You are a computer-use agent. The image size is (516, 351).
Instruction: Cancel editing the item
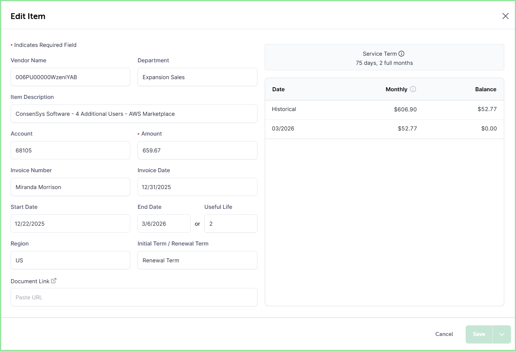click(x=444, y=334)
